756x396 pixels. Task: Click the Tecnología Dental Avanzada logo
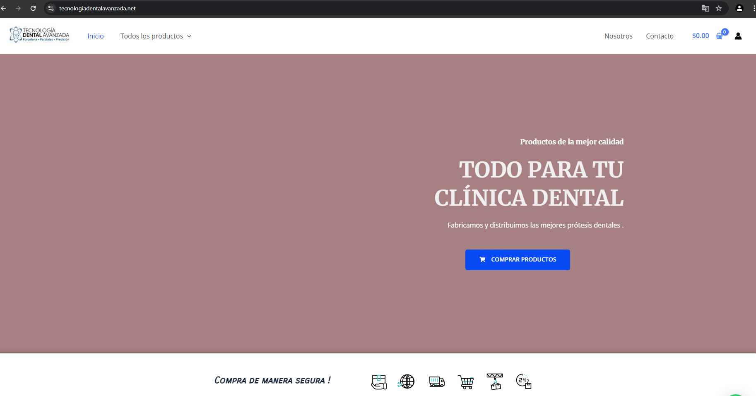pos(39,35)
